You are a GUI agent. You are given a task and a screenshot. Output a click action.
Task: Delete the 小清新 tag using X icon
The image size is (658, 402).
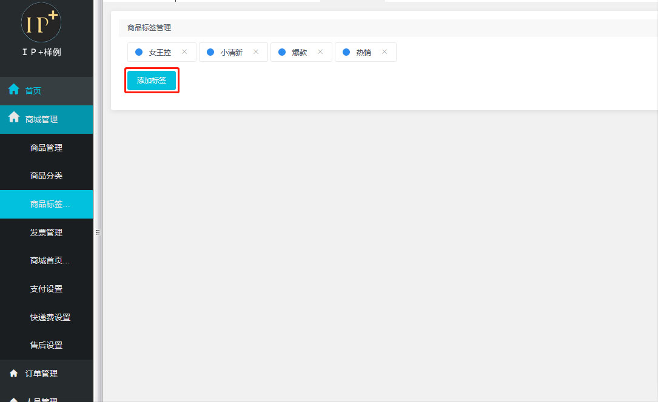256,52
